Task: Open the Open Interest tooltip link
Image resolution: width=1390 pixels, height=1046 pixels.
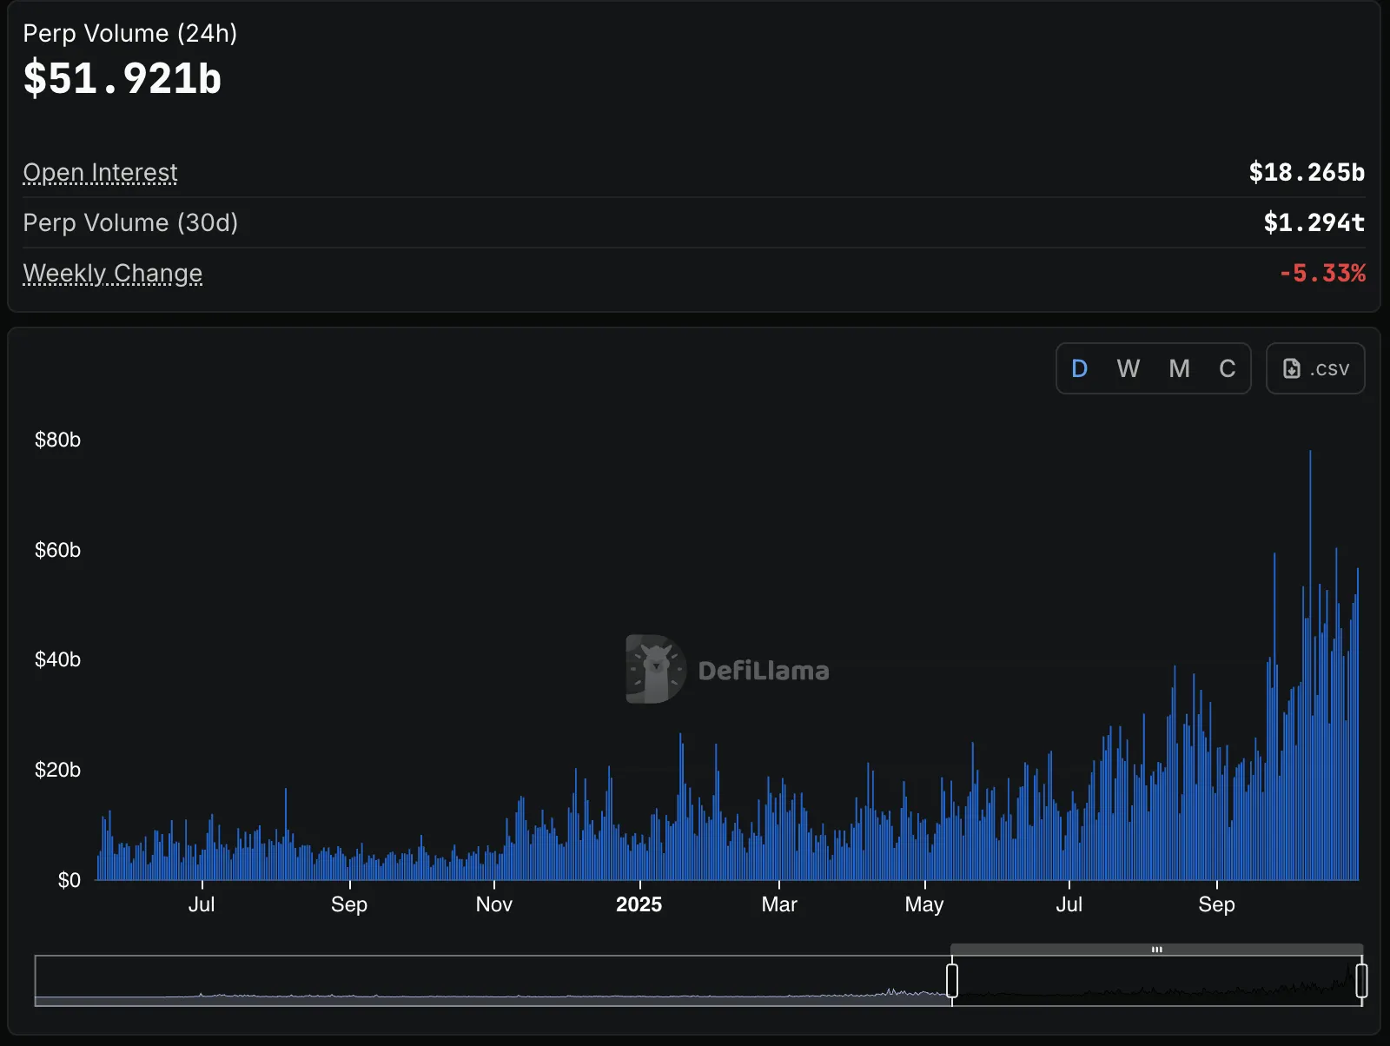Action: [100, 172]
